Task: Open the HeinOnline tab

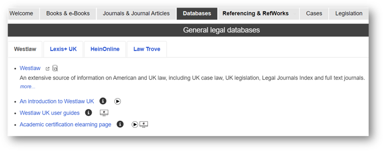Action: click(x=105, y=49)
